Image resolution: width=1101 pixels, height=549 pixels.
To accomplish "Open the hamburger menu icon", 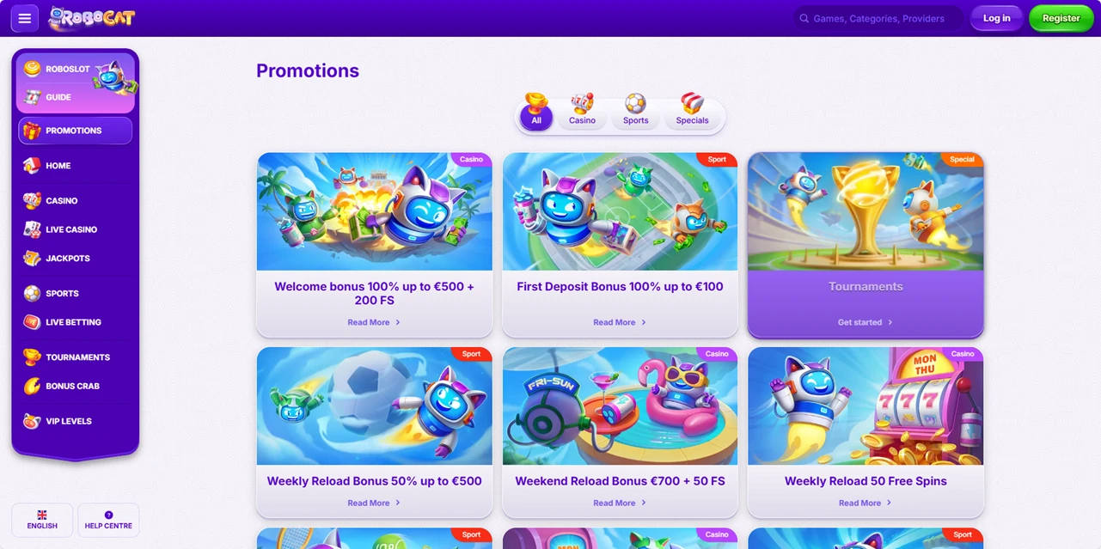I will tap(25, 18).
